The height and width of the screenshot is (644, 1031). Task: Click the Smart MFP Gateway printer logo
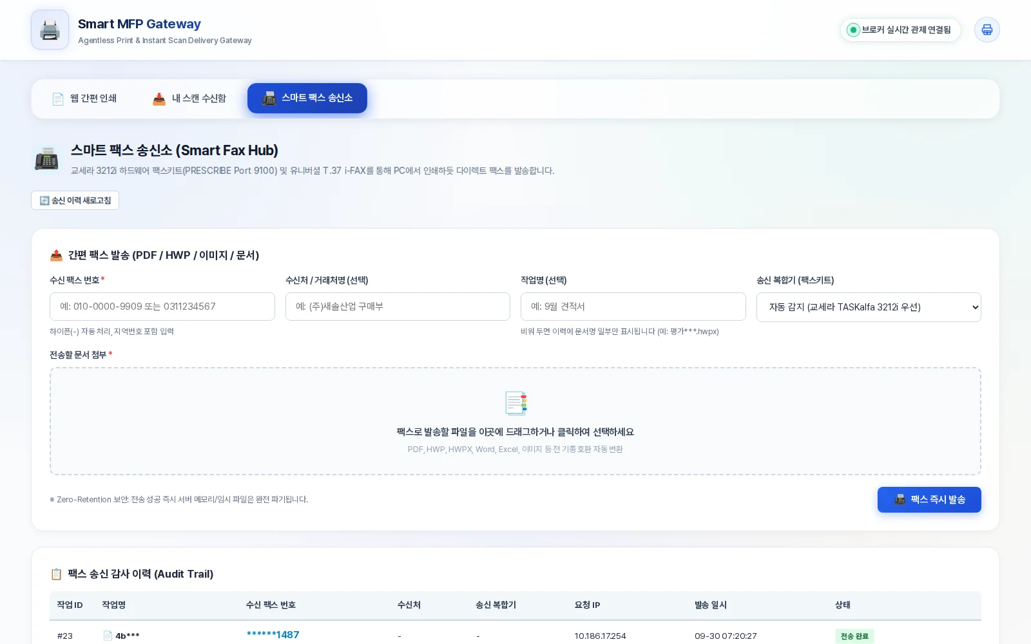[x=50, y=30]
